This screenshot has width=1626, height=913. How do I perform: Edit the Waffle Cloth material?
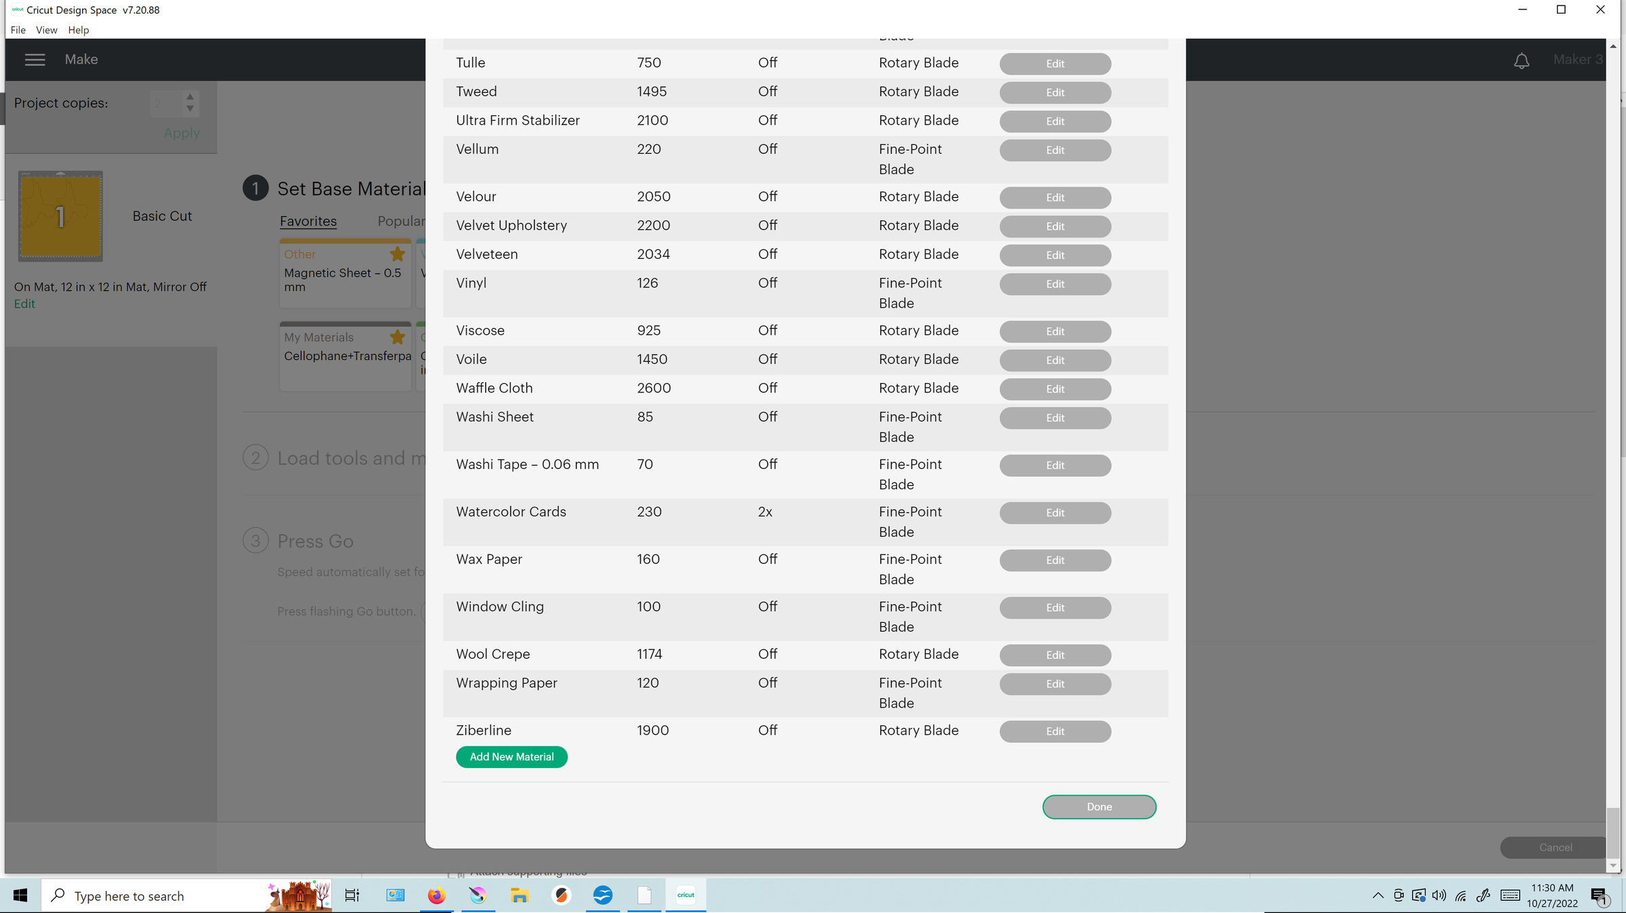coord(1055,389)
